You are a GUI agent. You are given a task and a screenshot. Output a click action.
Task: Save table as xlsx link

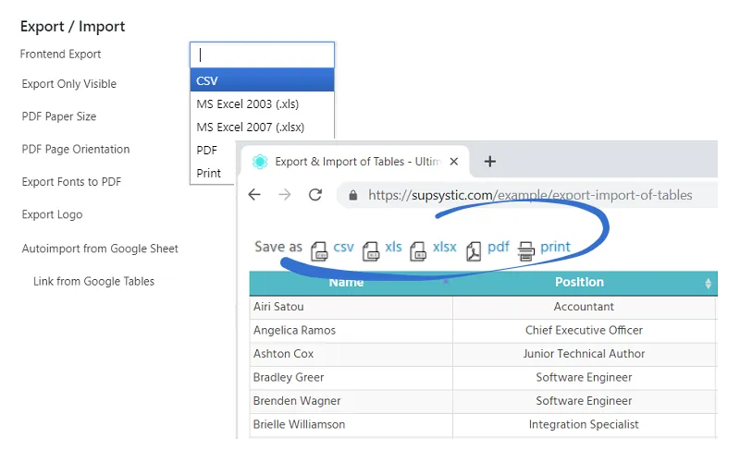(445, 247)
